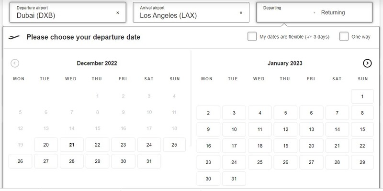Enable flexible dates checkbox
This screenshot has width=383, height=191.
252,37
